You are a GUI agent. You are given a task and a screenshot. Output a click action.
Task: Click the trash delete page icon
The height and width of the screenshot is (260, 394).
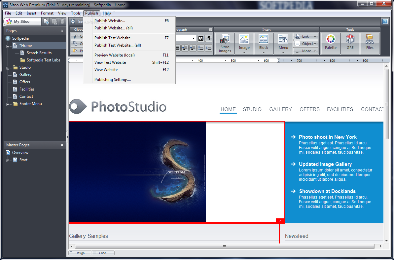[62, 21]
